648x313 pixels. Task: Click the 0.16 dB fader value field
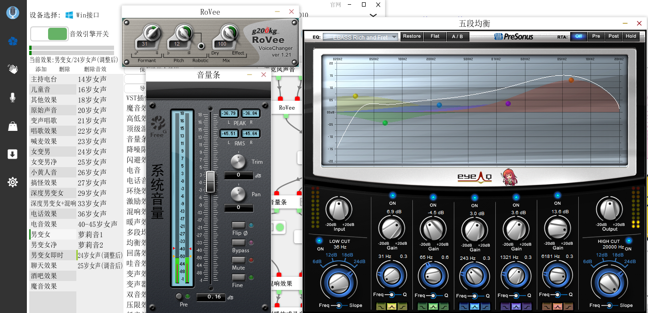coord(211,297)
